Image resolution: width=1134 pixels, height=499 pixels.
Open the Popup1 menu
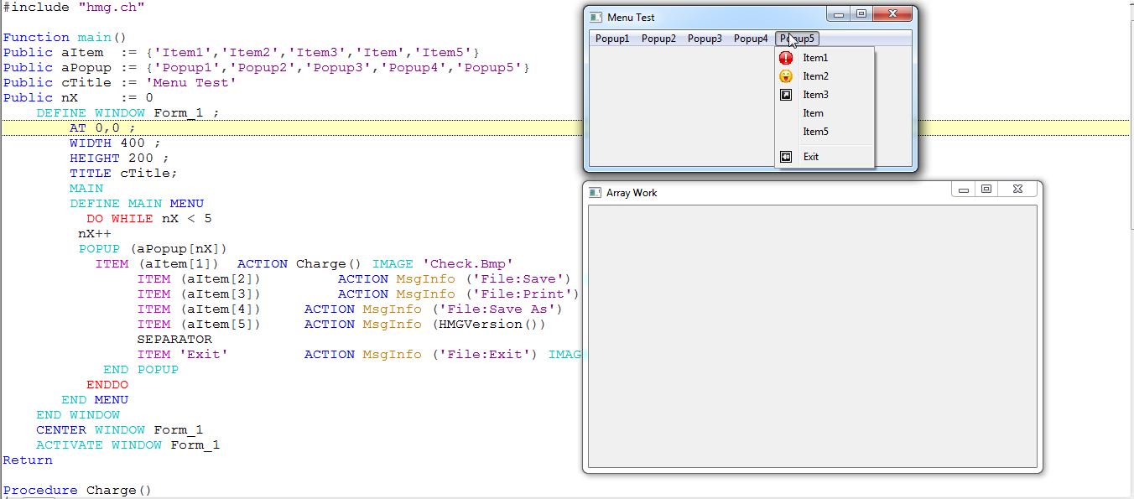coord(612,39)
